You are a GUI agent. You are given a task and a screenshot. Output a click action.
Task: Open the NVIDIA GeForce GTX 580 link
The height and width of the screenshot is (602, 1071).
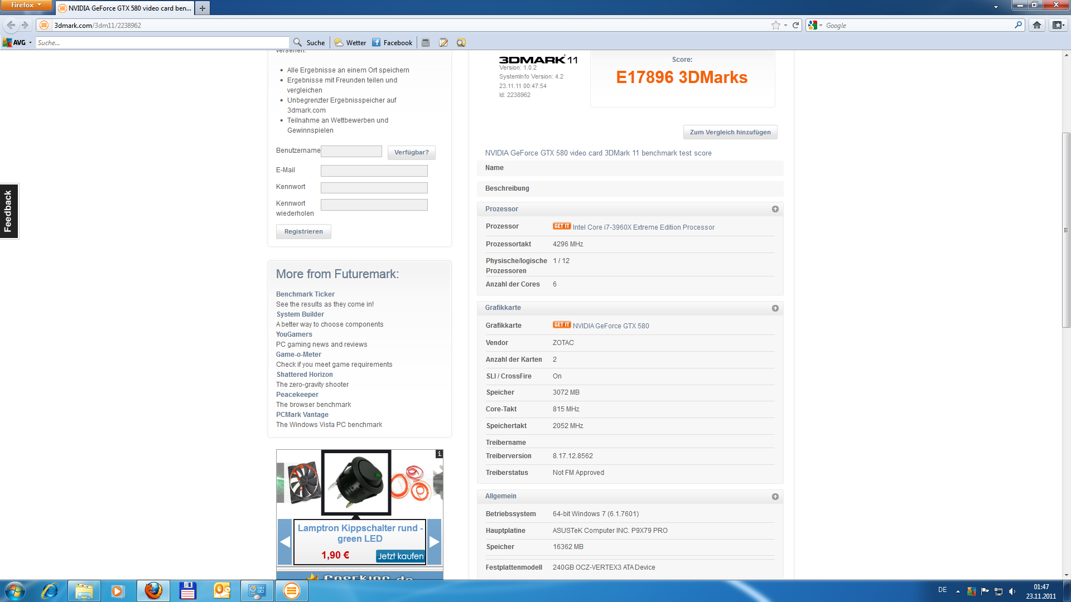pyautogui.click(x=611, y=326)
